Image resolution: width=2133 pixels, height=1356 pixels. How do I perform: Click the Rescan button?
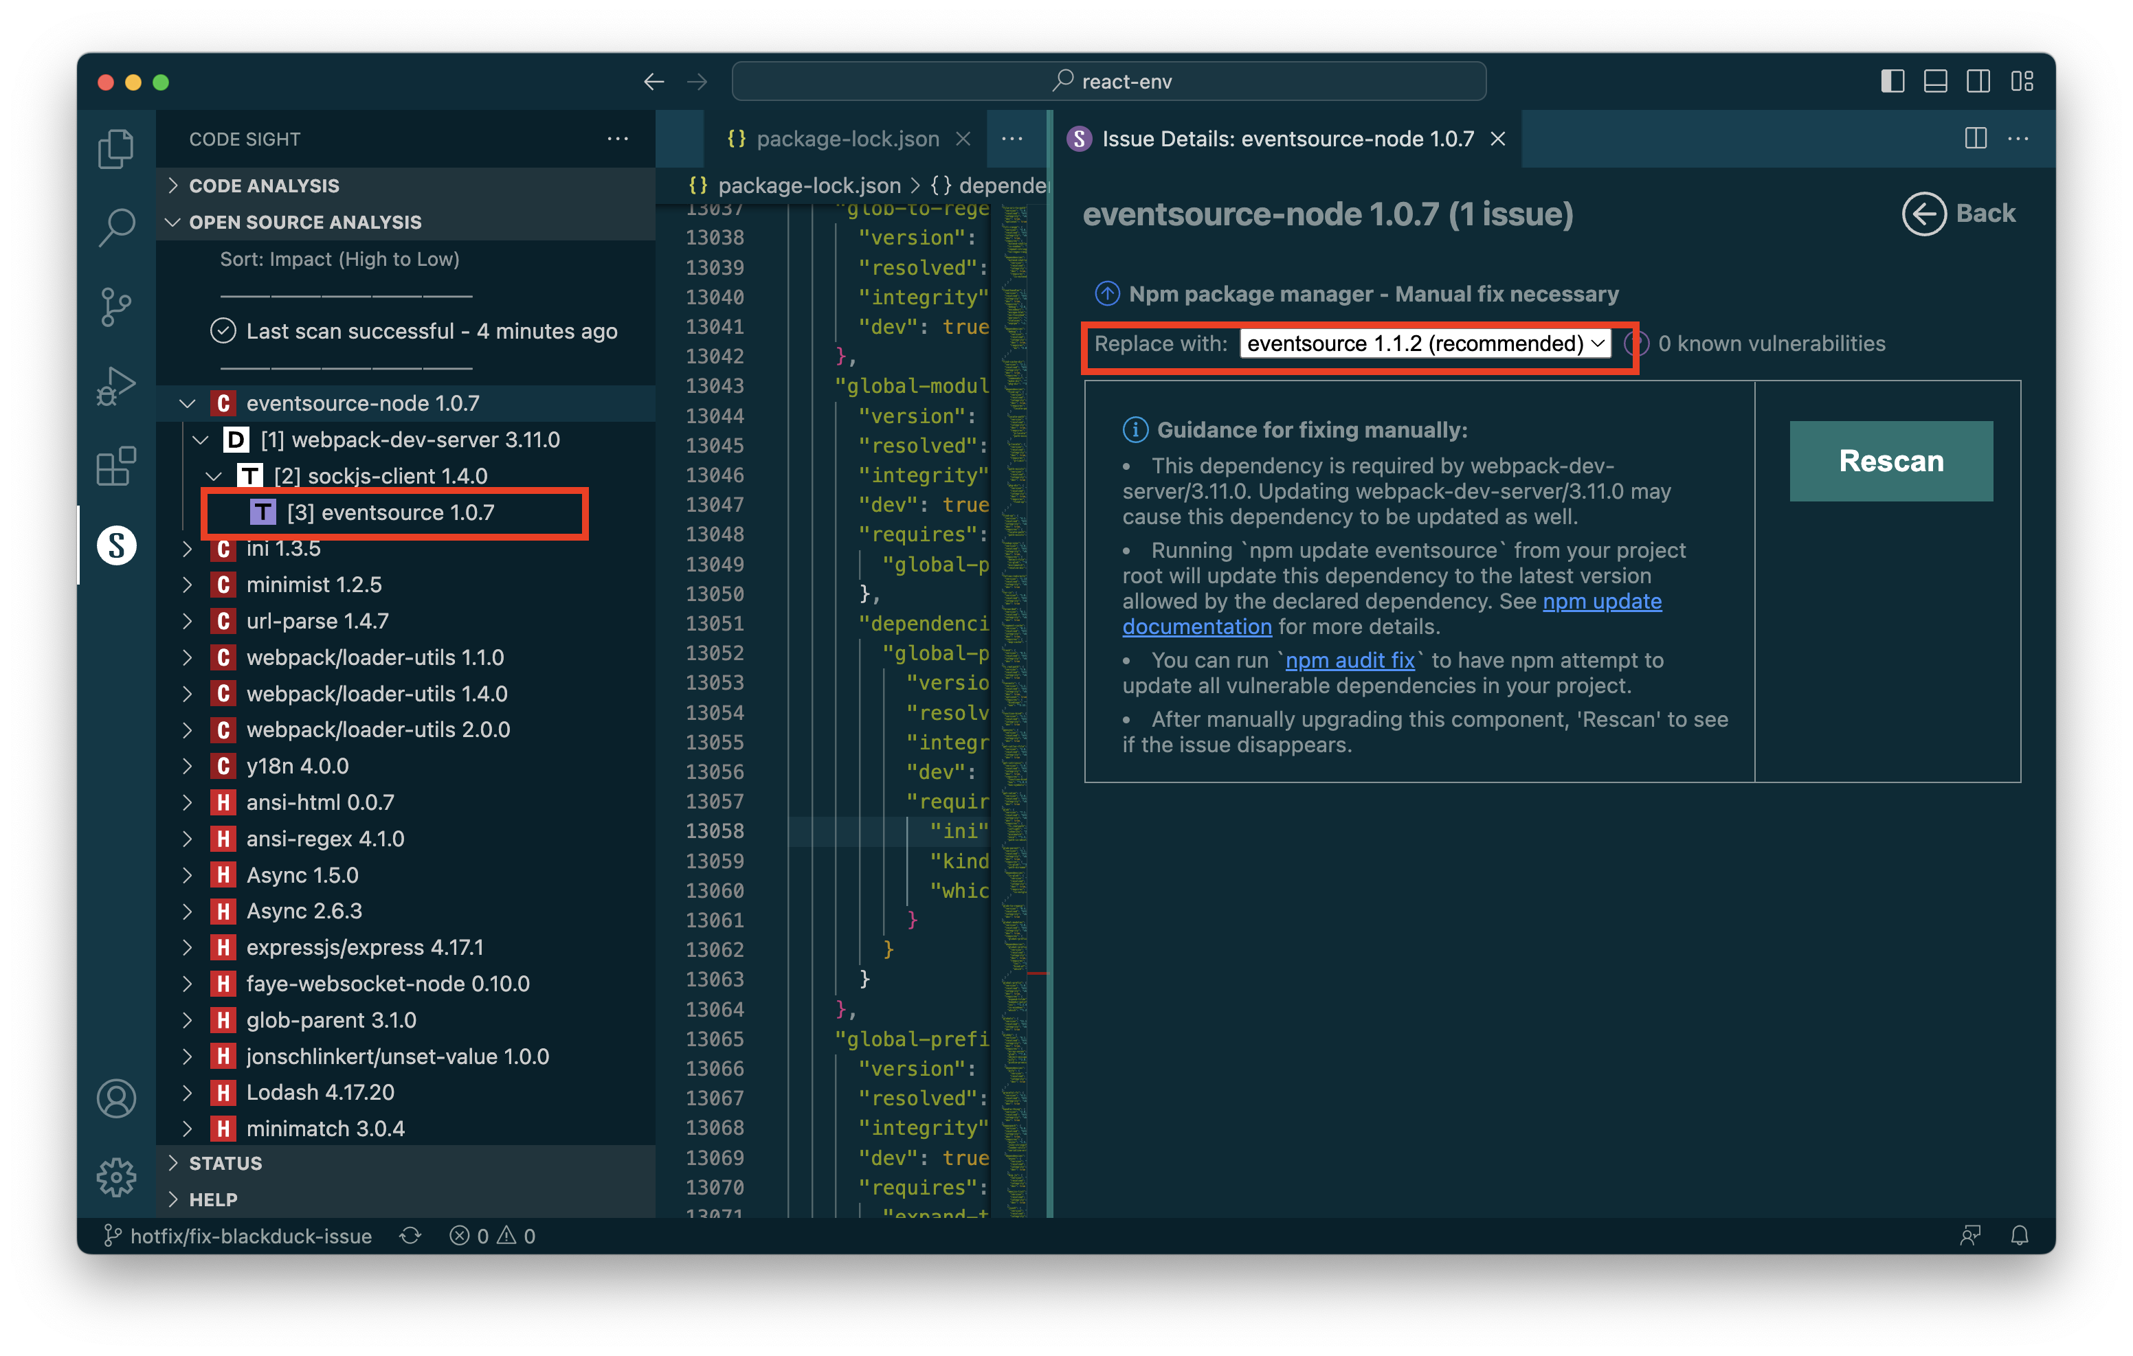click(x=1890, y=460)
